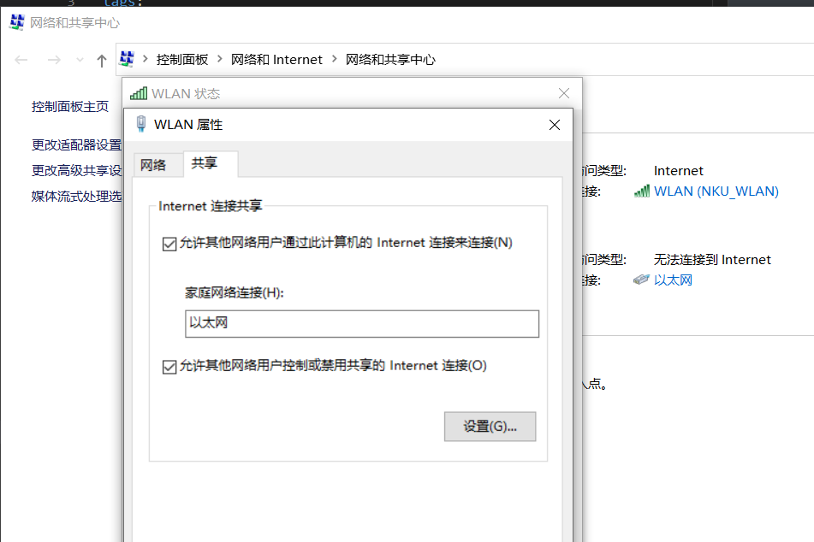Viewport: 814px width, 542px height.
Task: Toggle 允许其他网络用户控制或禁用共享的 Internet 连接 checkbox
Action: click(169, 367)
